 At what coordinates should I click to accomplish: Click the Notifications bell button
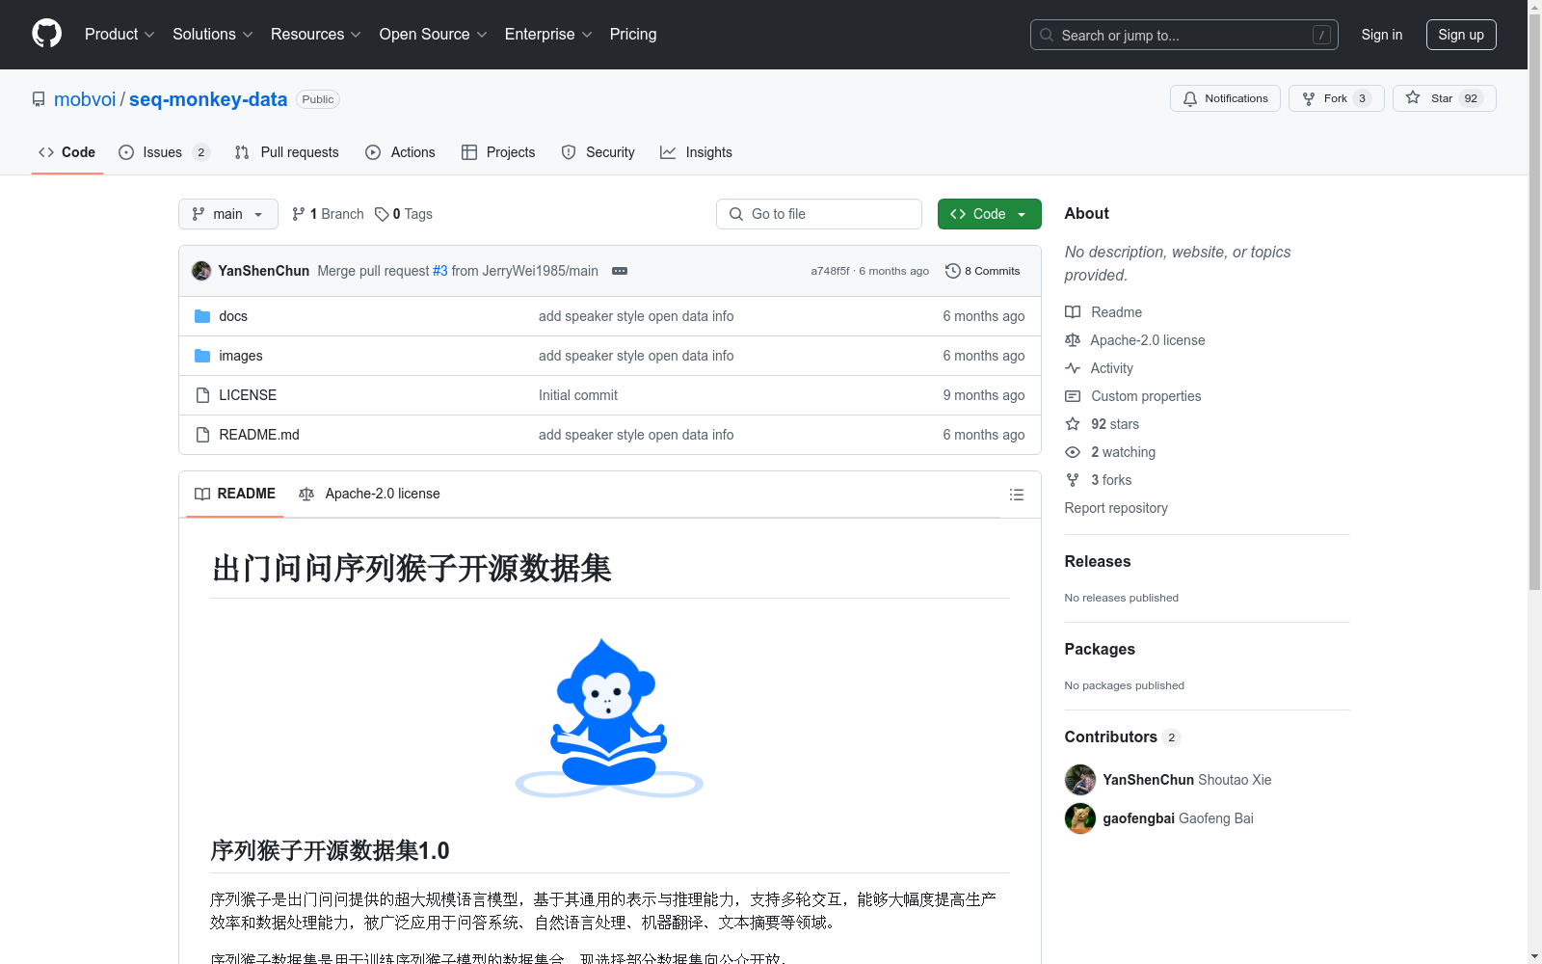pyautogui.click(x=1225, y=98)
